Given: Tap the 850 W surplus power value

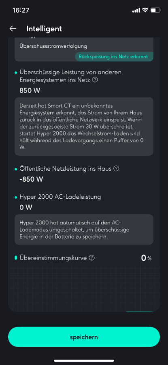Looking at the screenshot, I should tap(30, 90).
